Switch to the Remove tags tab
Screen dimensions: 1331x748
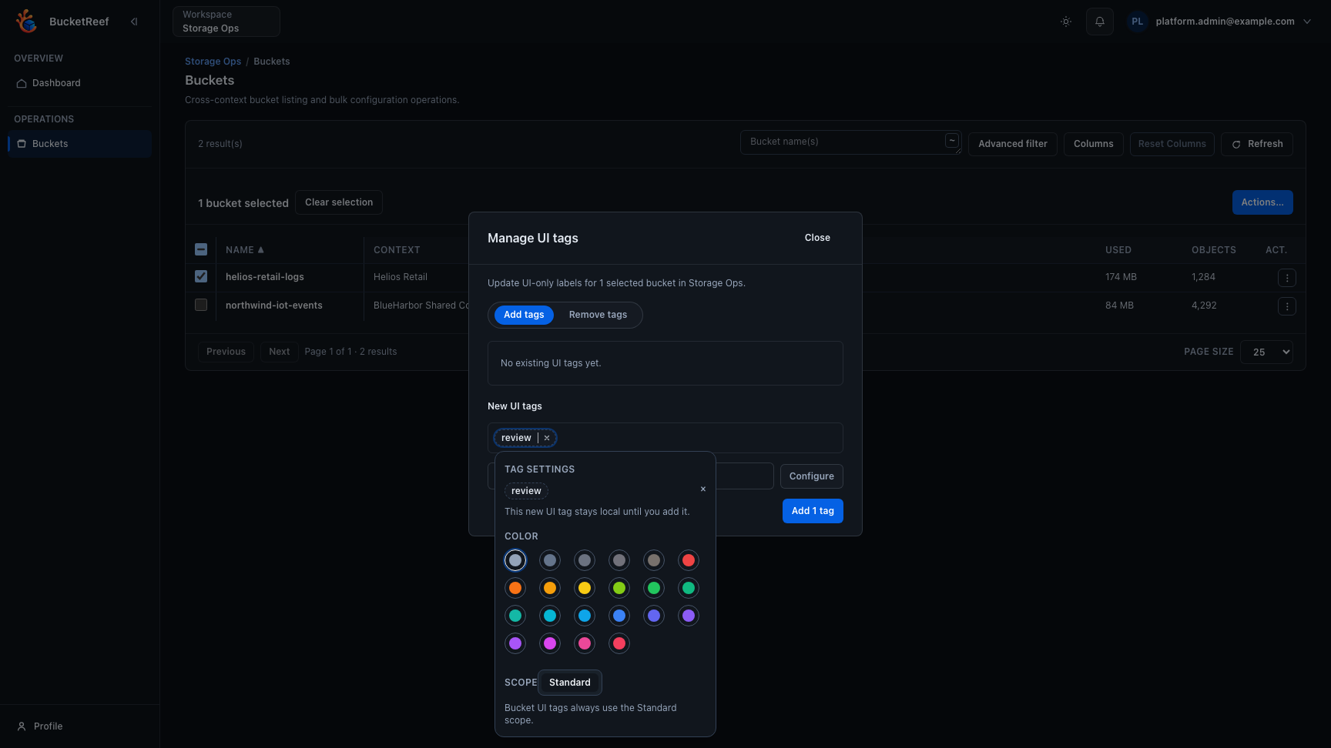(x=598, y=315)
